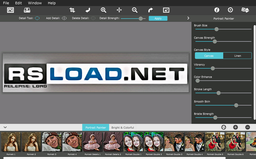
Task: Click the Apply button
Action: click(x=158, y=18)
